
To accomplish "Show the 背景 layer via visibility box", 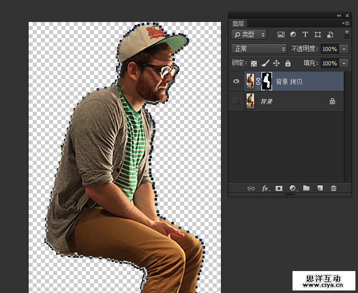I will pyautogui.click(x=236, y=101).
